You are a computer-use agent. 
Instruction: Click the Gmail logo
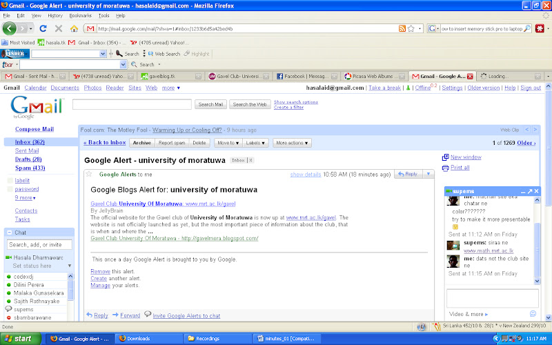(37, 107)
